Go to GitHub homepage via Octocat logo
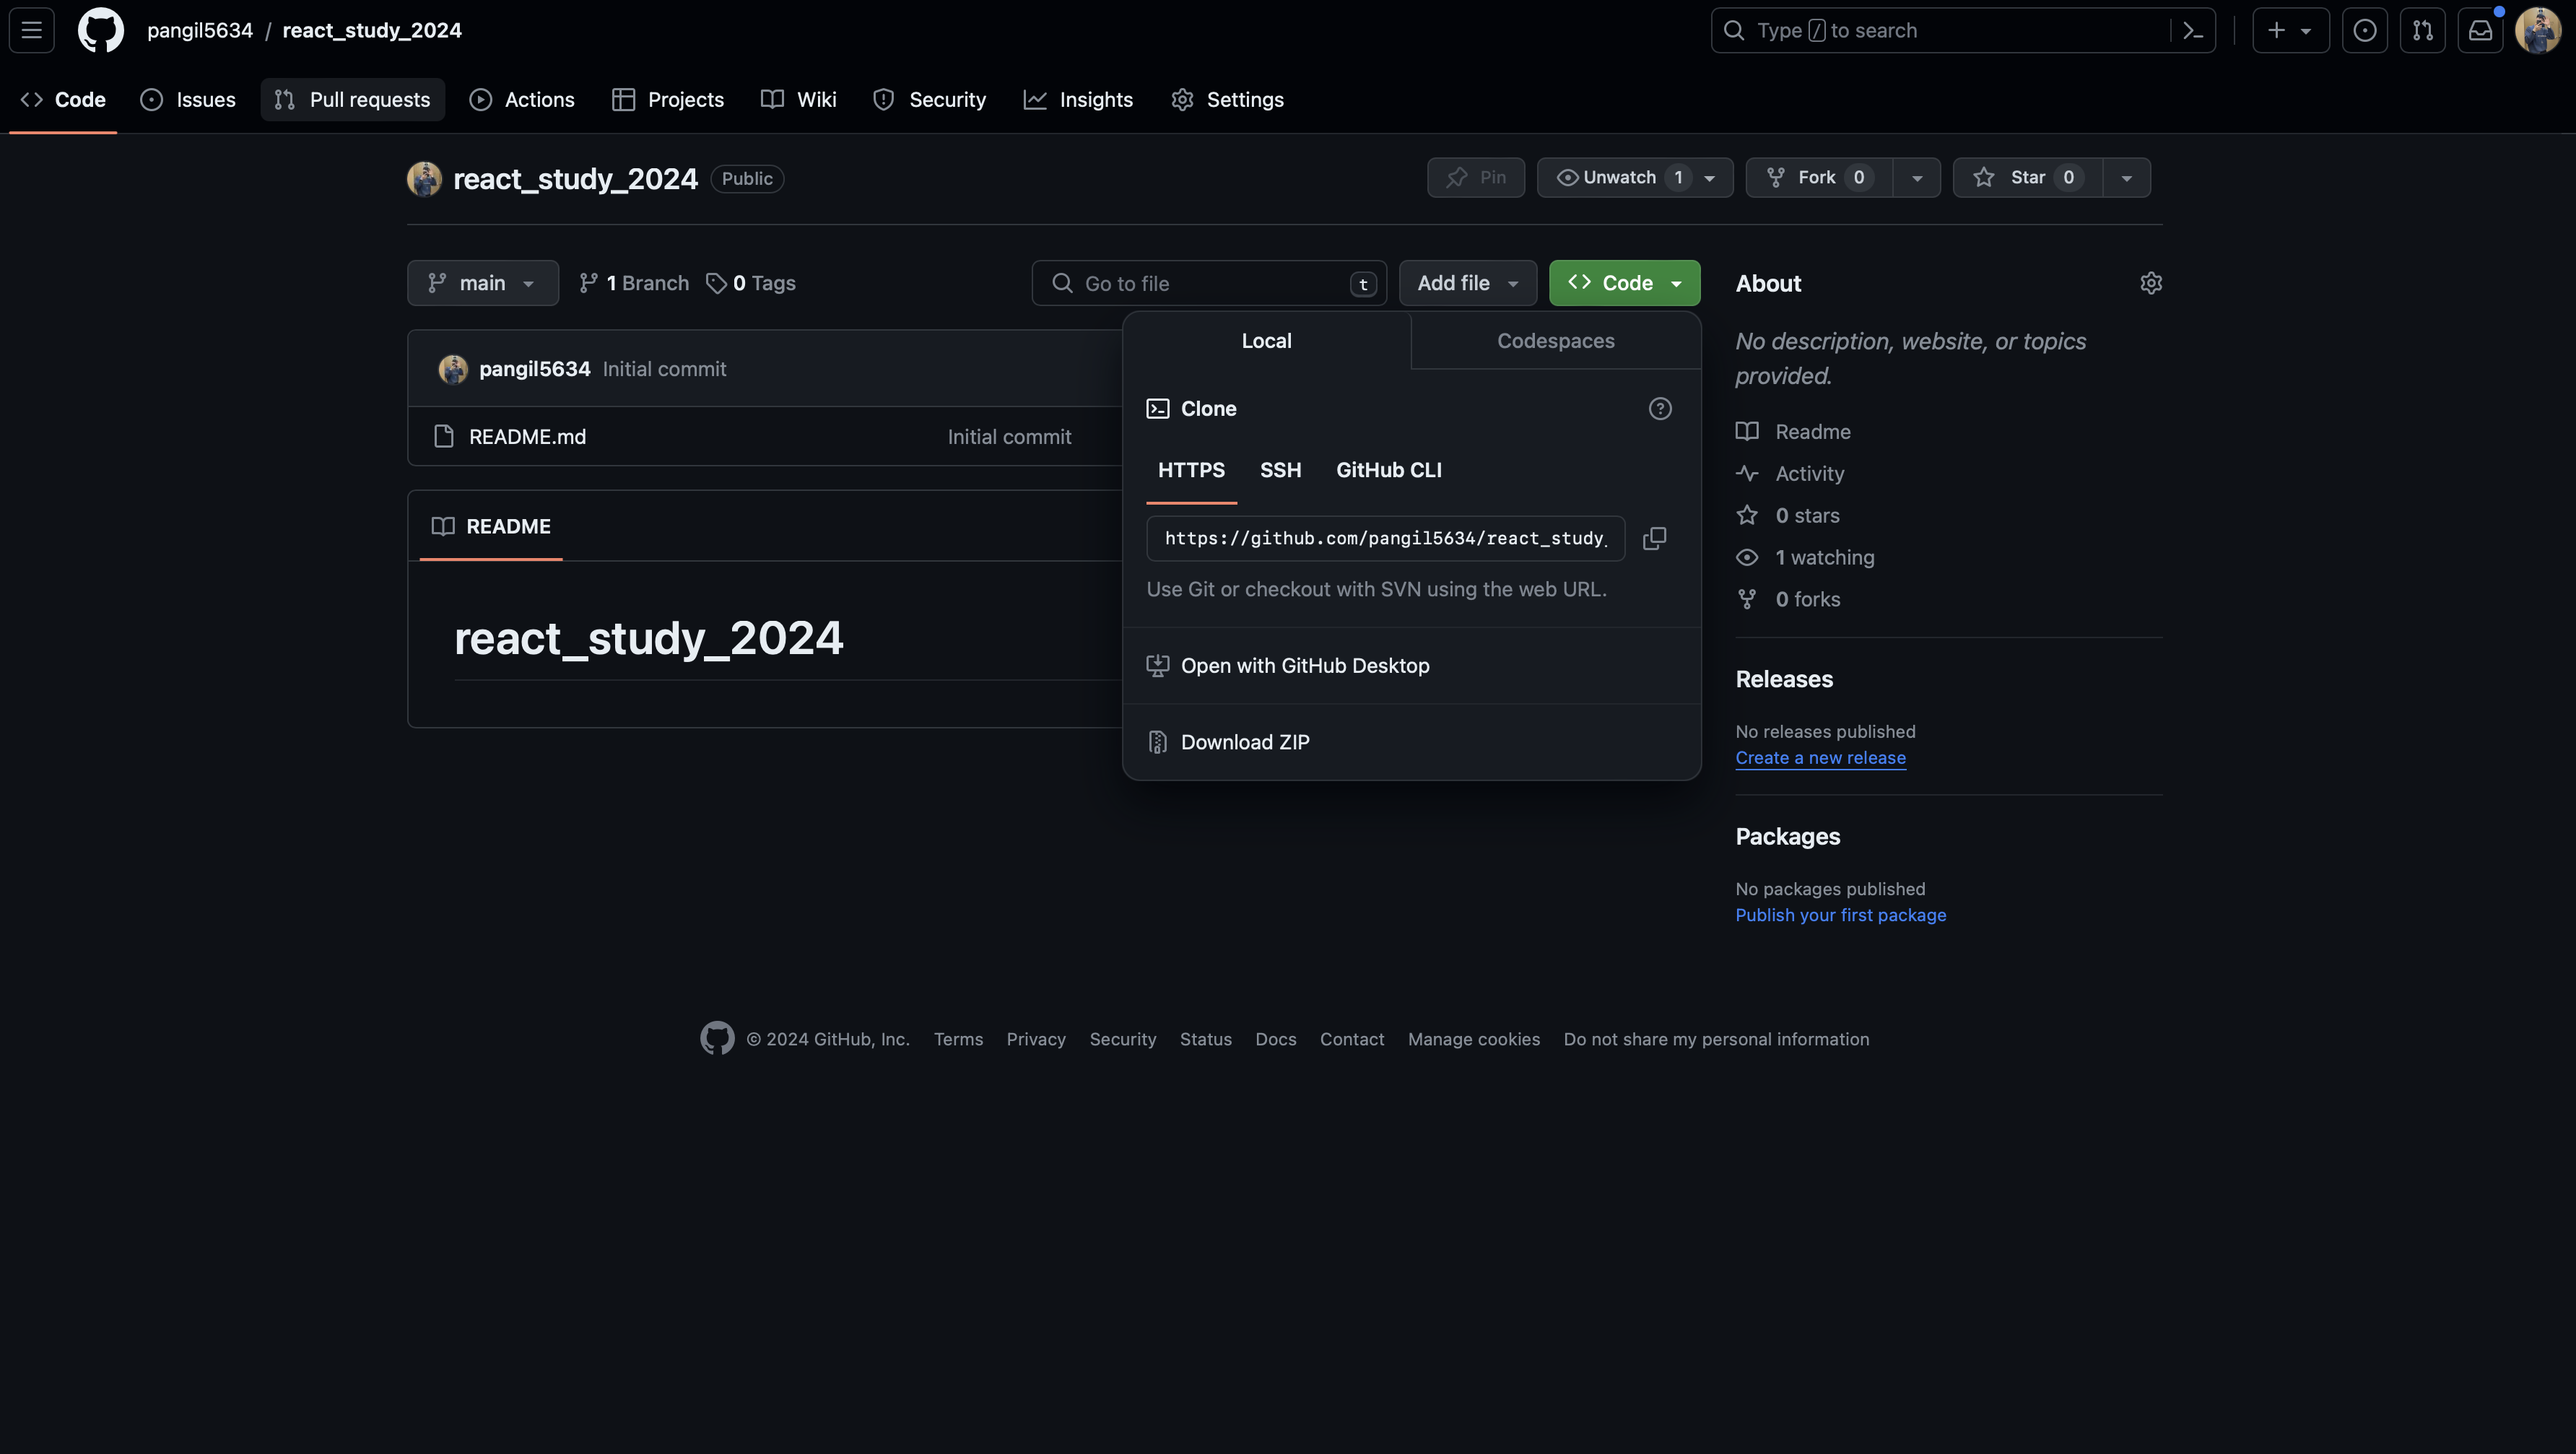 pos(101,30)
